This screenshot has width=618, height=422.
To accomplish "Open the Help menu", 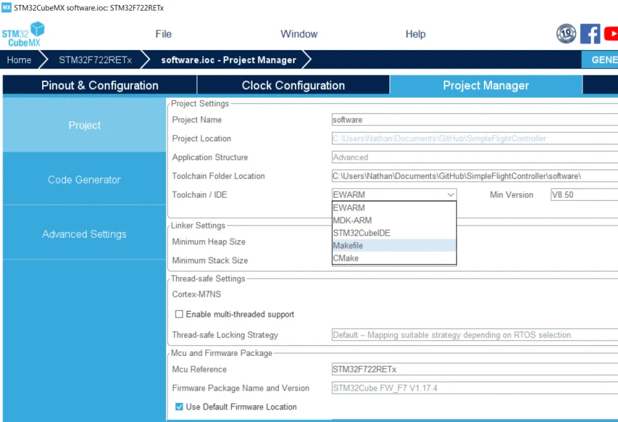I will point(415,34).
